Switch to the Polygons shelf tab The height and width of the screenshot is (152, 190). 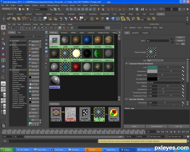[x=39, y=14]
